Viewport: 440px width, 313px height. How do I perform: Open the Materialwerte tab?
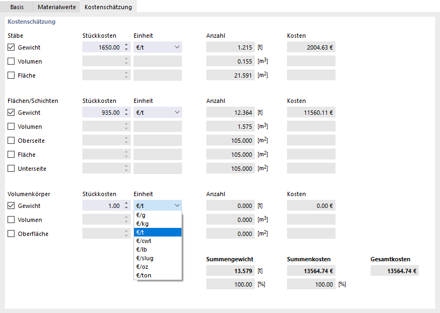coord(57,7)
